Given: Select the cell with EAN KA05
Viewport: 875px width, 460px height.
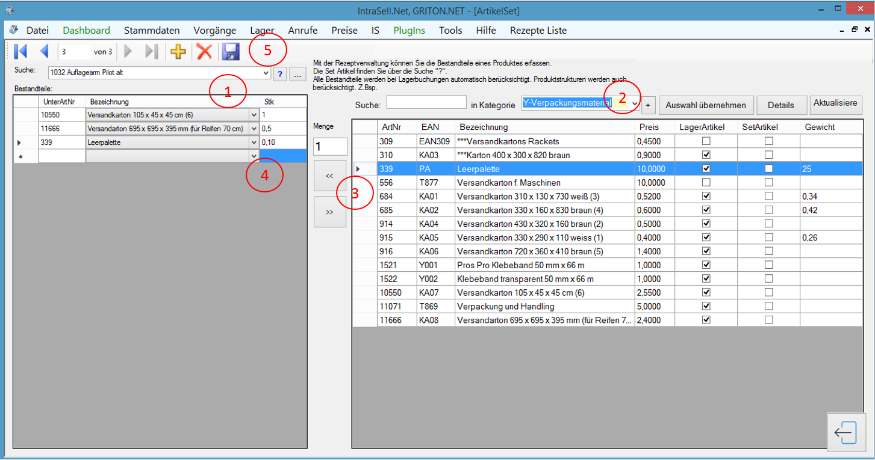Looking at the screenshot, I should pos(435,238).
